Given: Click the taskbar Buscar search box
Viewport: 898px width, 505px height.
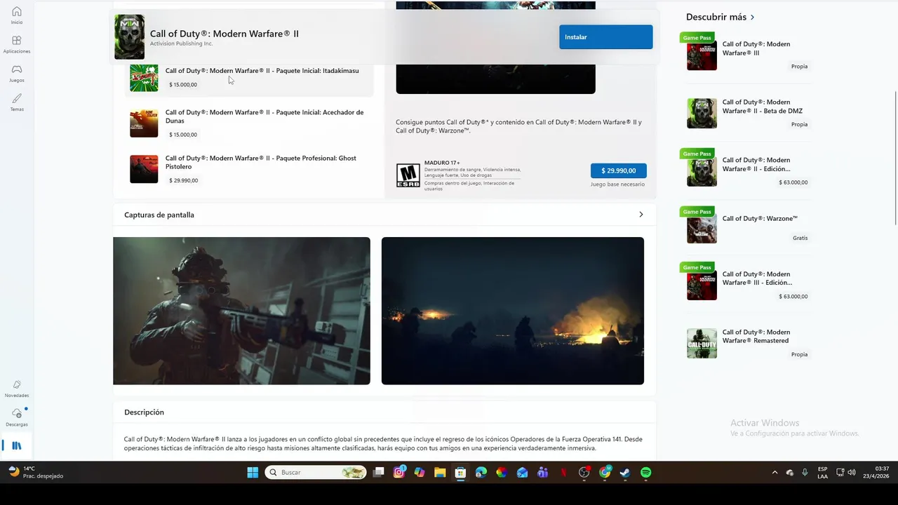Looking at the screenshot, I should (316, 473).
